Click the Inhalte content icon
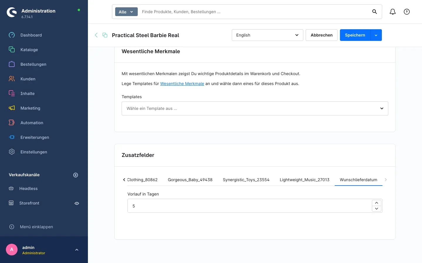The width and height of the screenshot is (422, 263). [12, 94]
